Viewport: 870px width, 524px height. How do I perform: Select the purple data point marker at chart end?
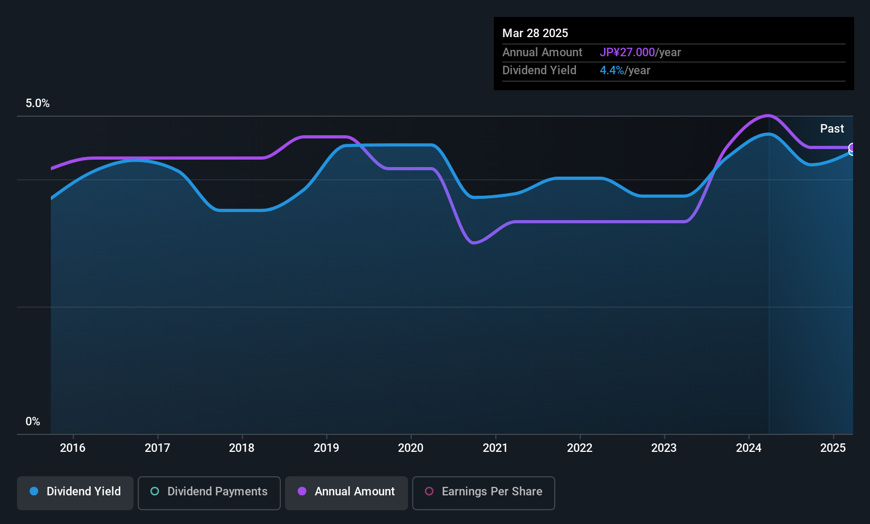click(x=852, y=147)
